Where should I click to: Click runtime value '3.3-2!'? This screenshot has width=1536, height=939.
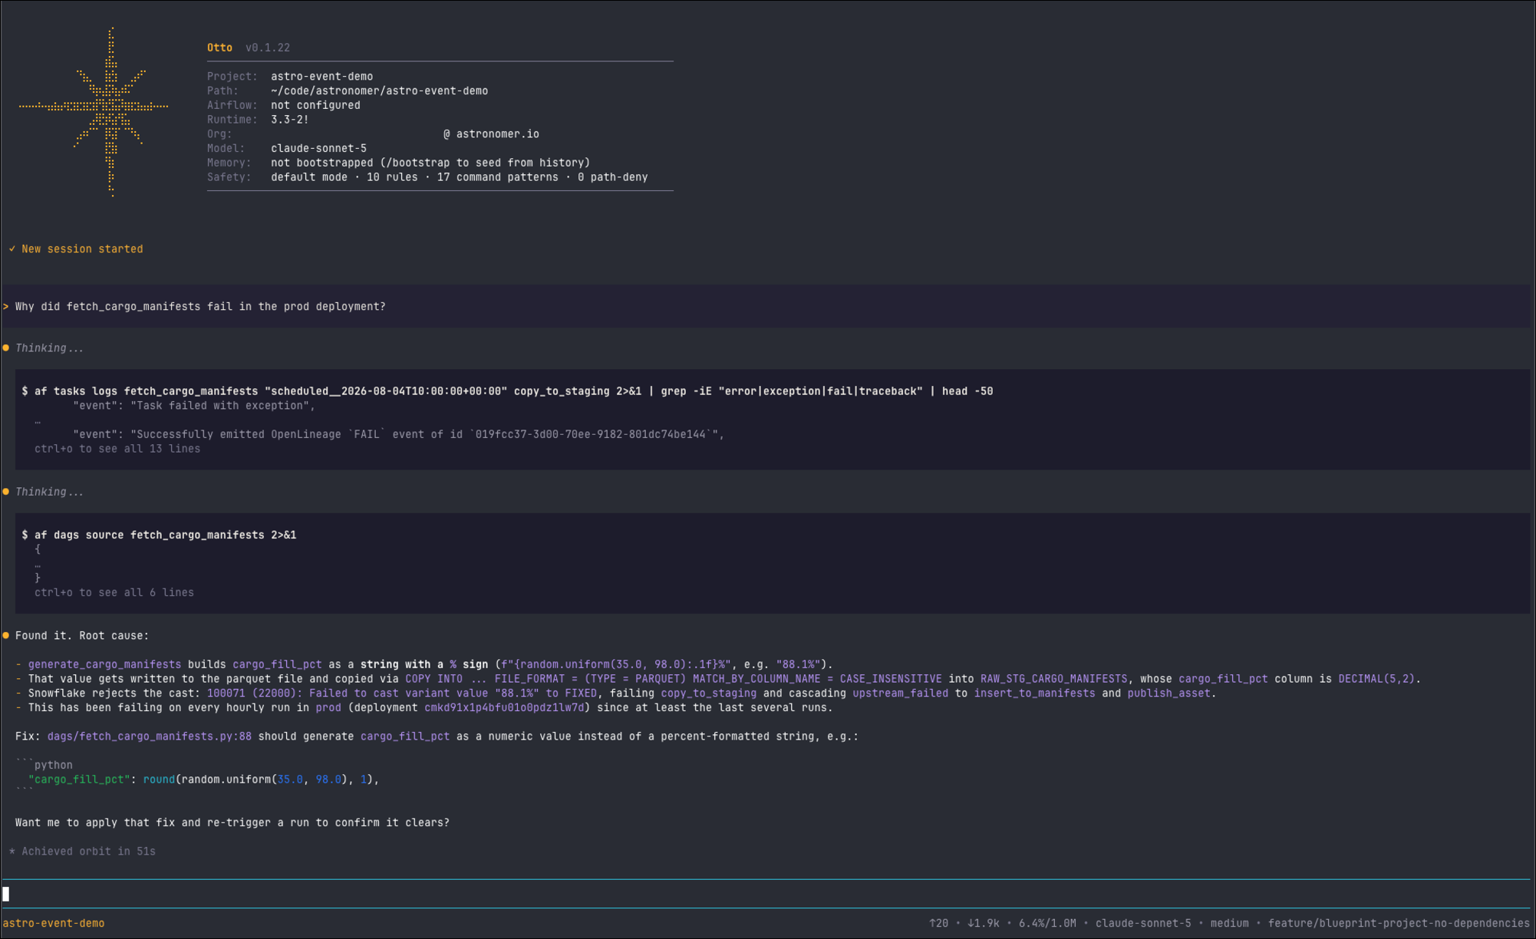(290, 120)
